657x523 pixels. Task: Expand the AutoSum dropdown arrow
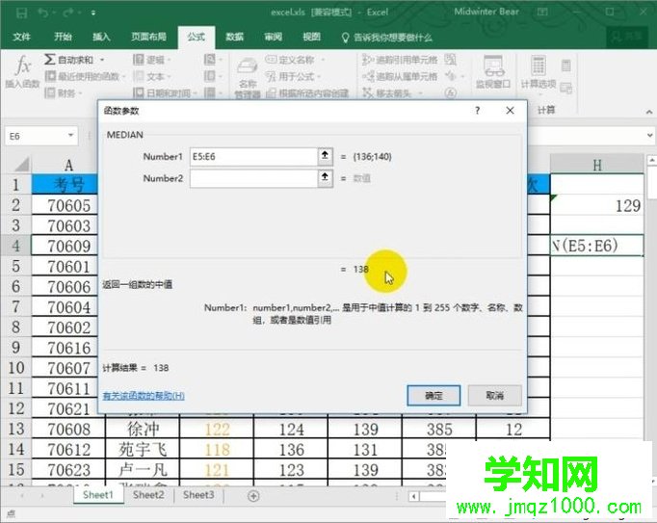(102, 60)
